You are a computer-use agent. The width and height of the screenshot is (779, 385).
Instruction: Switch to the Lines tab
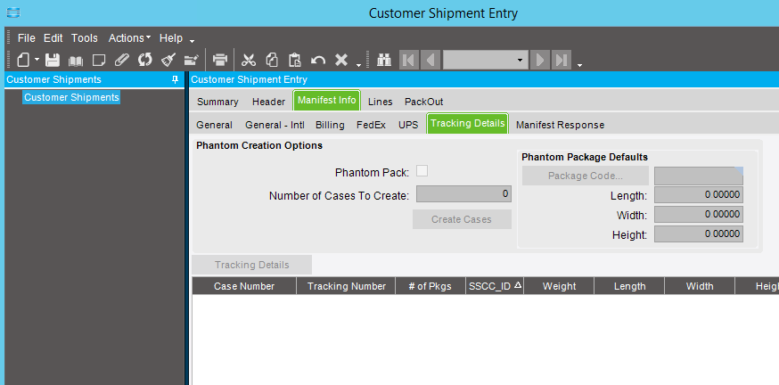(380, 102)
